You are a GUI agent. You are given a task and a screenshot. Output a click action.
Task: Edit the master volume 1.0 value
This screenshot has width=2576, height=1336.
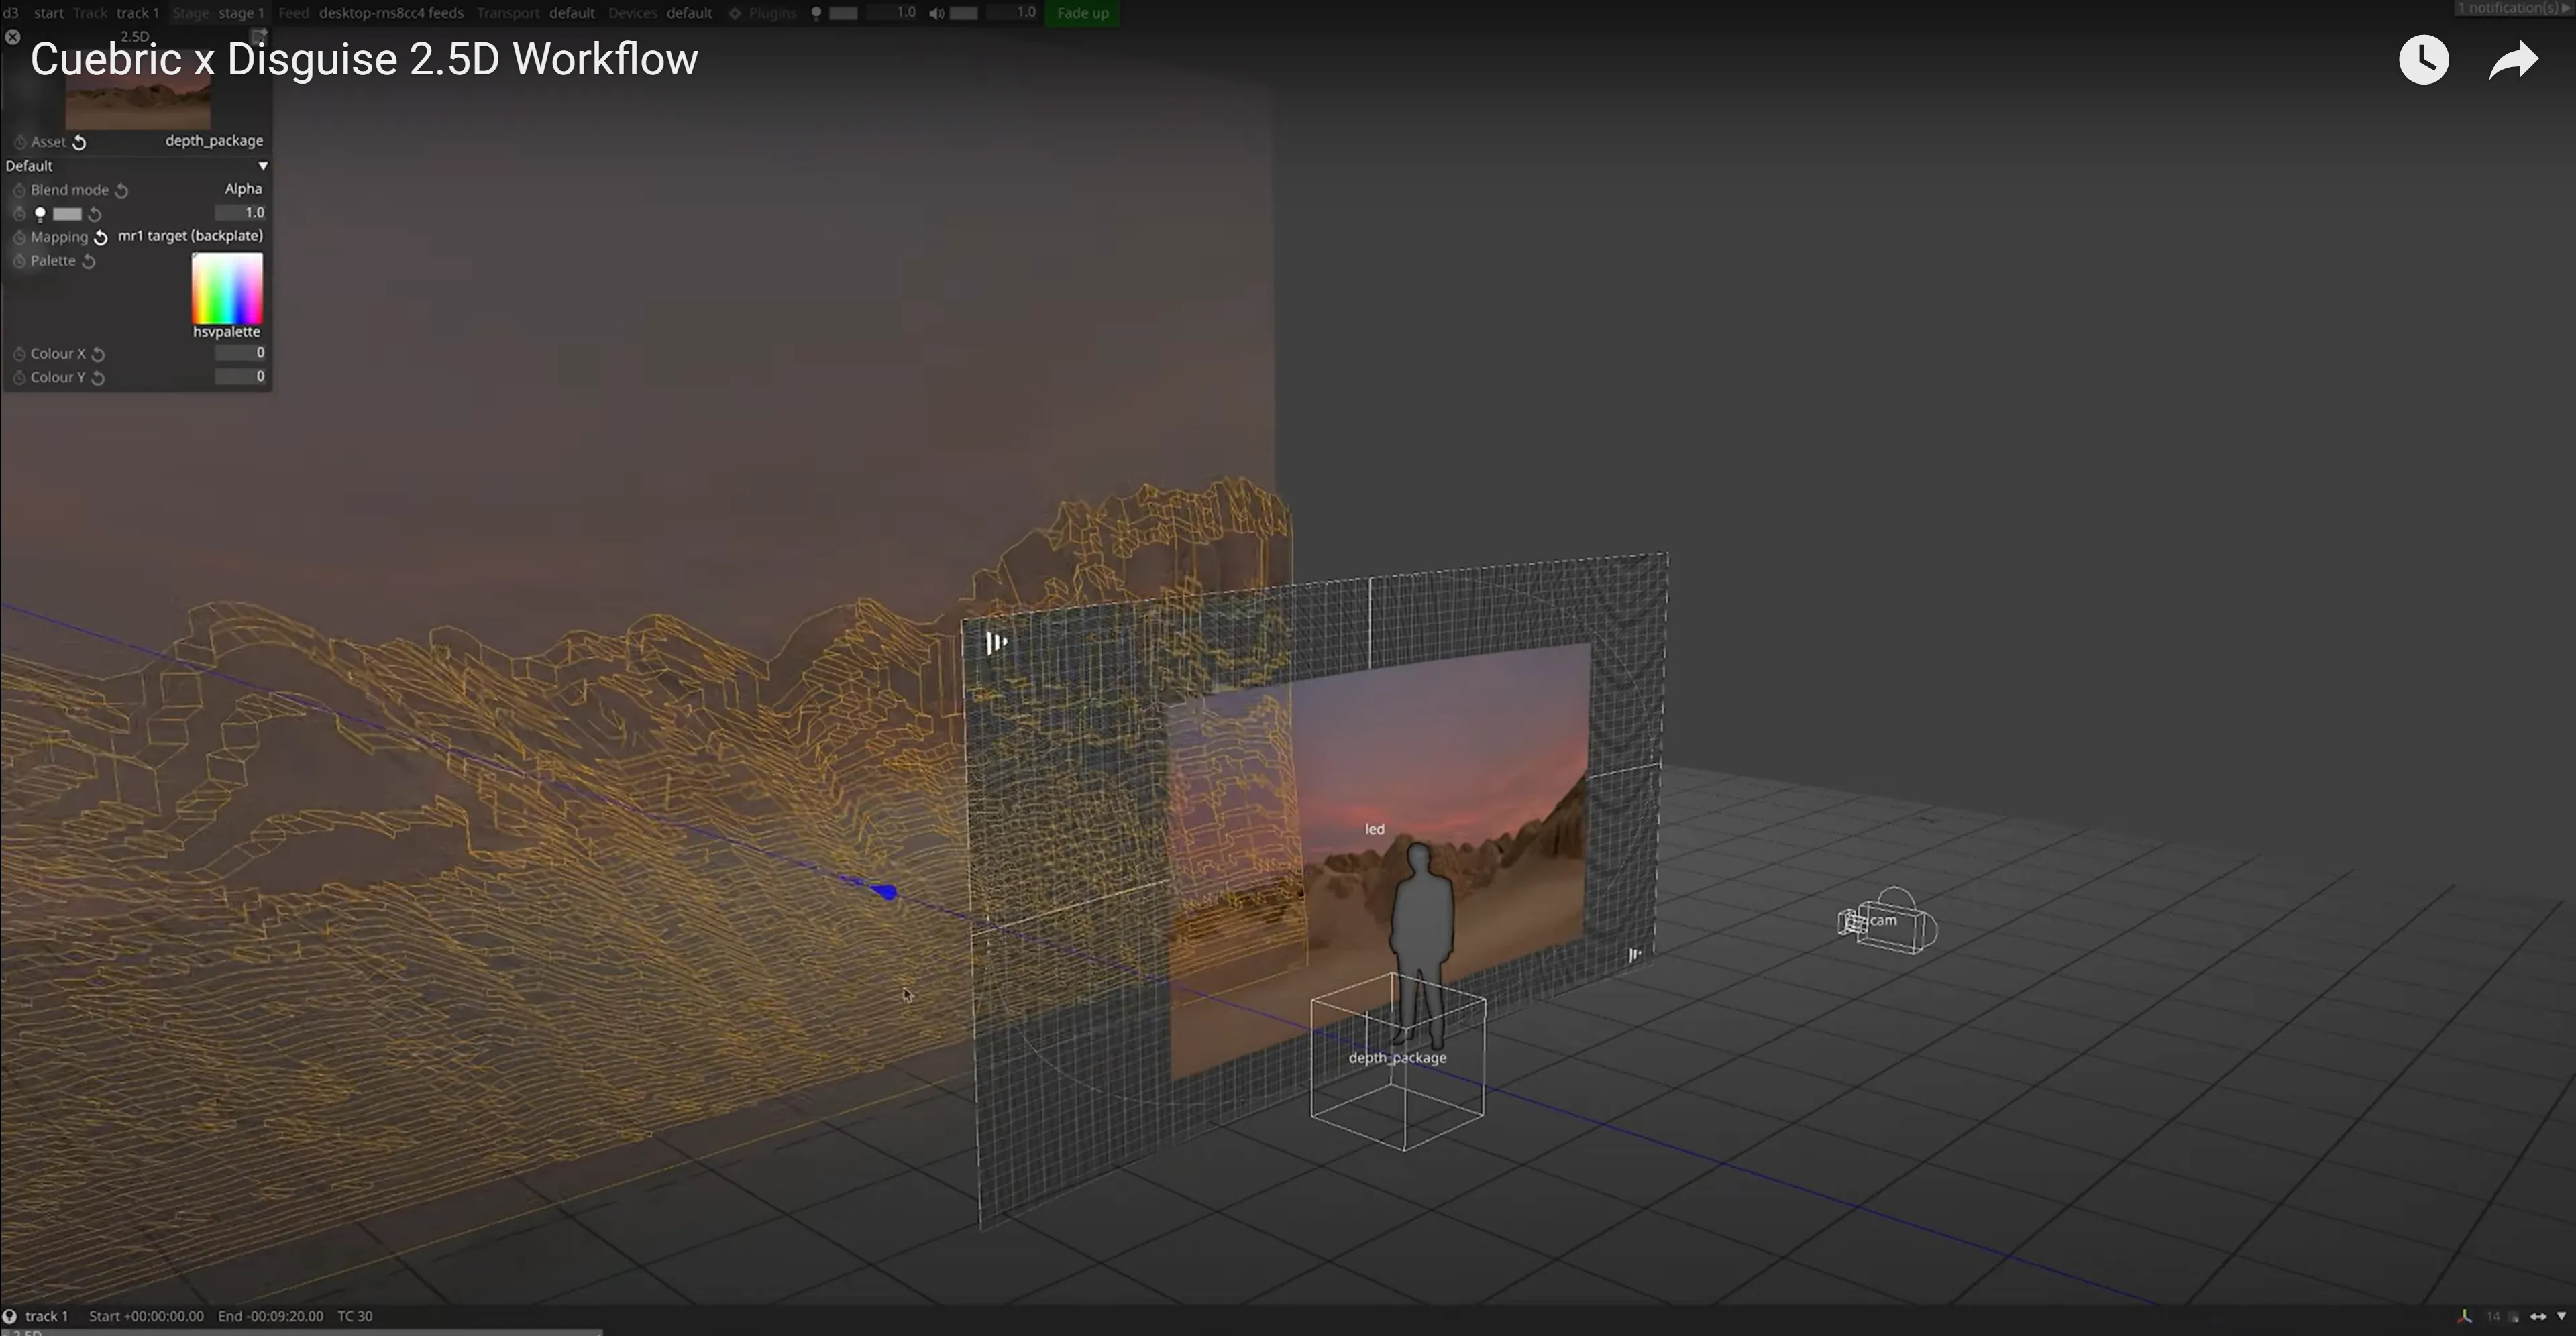pos(1012,13)
